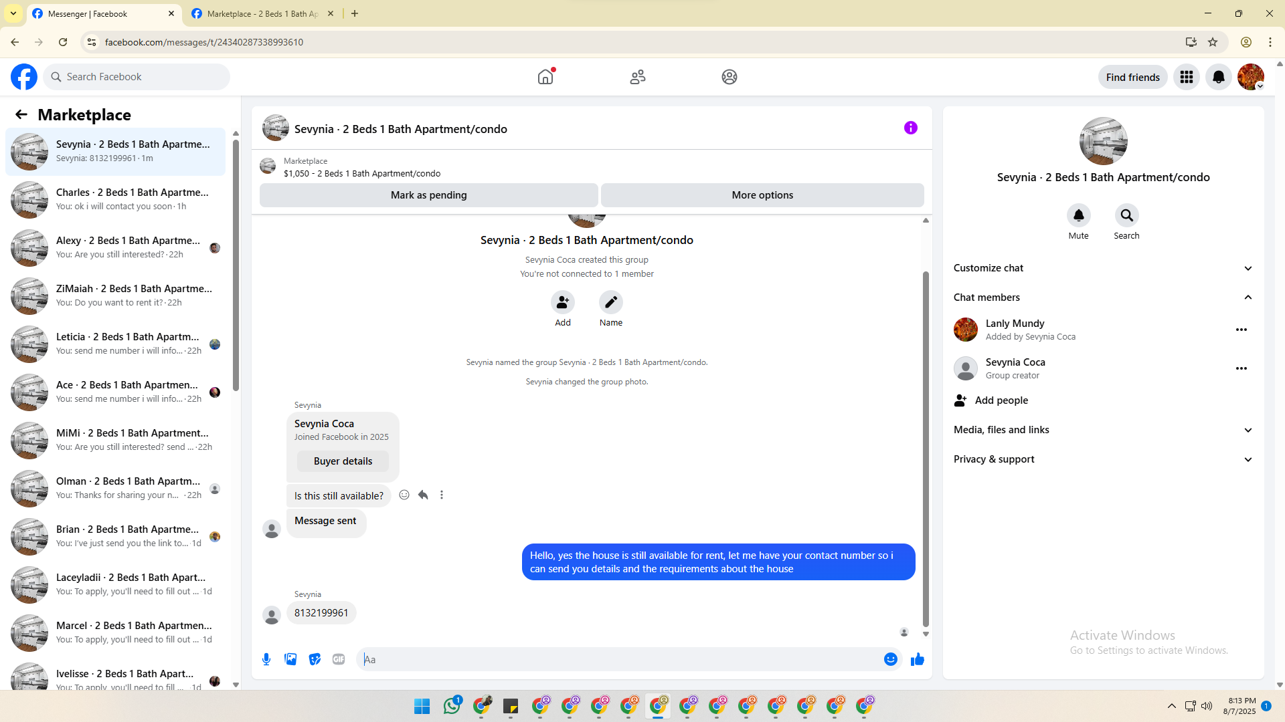Bookmark this page with the star icon
The height and width of the screenshot is (722, 1285).
coord(1213,42)
